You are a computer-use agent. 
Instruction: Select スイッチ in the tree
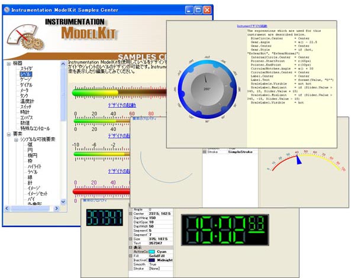point(26,106)
